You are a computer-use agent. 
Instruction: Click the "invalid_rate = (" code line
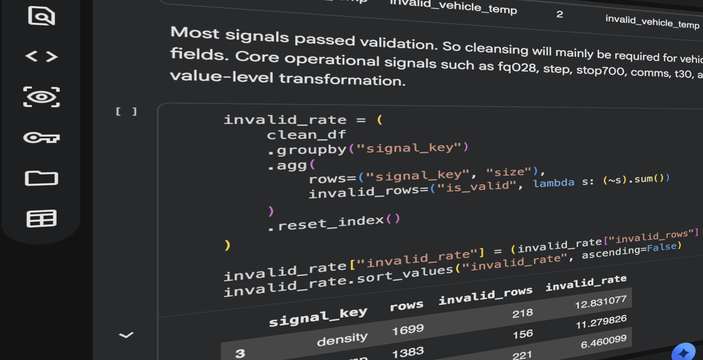303,120
